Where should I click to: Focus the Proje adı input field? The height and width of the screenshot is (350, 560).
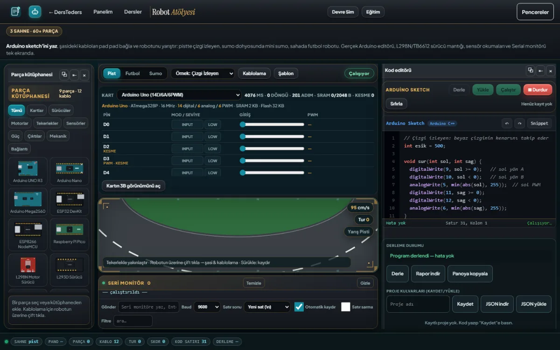click(x=418, y=304)
